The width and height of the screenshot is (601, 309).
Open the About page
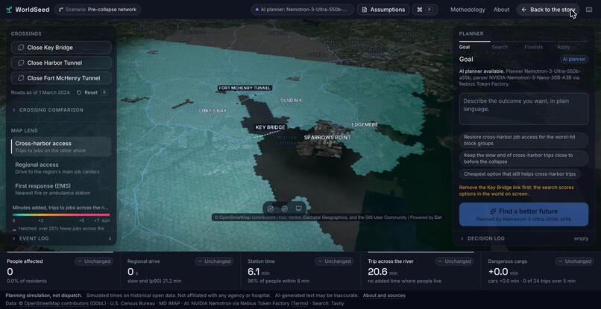[501, 10]
